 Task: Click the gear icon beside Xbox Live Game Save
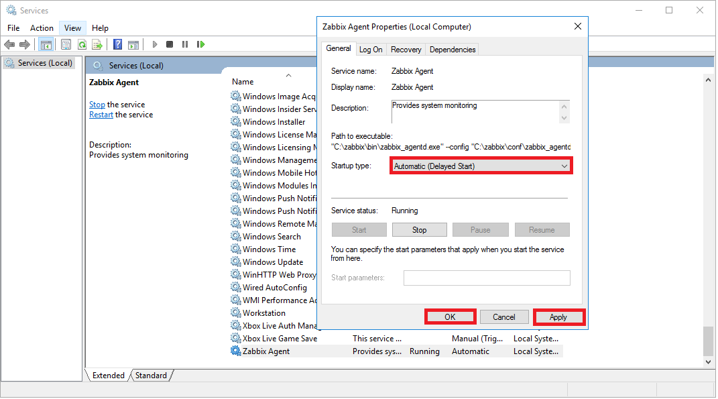coord(236,338)
